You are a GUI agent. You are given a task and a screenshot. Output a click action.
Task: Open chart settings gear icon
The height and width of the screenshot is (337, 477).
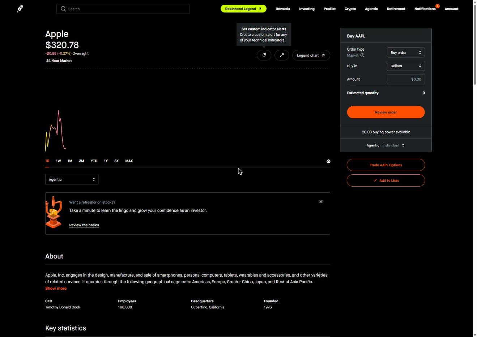coord(328,161)
